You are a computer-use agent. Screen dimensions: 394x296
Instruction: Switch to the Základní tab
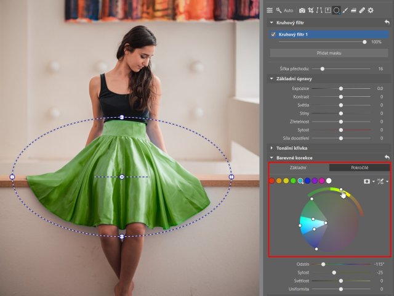298,168
